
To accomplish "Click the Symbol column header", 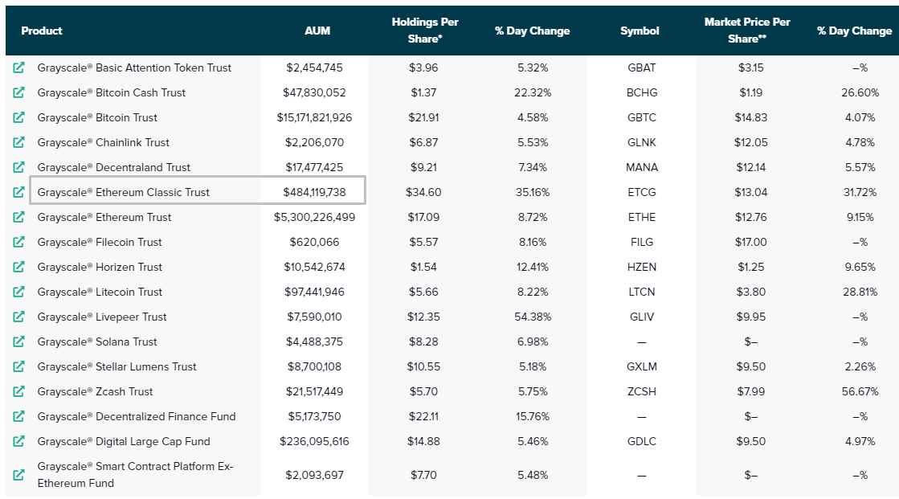I will (x=640, y=31).
